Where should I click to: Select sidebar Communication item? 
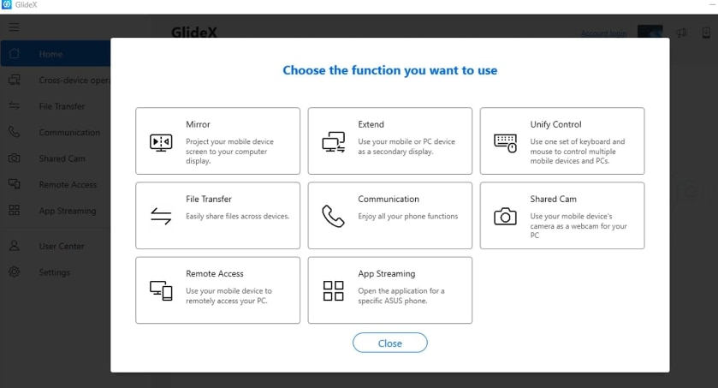[x=68, y=133]
